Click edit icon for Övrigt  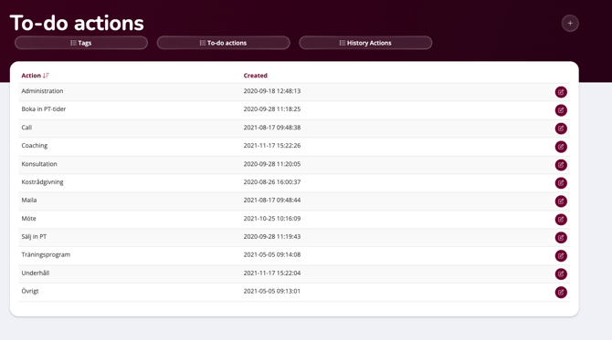click(561, 292)
